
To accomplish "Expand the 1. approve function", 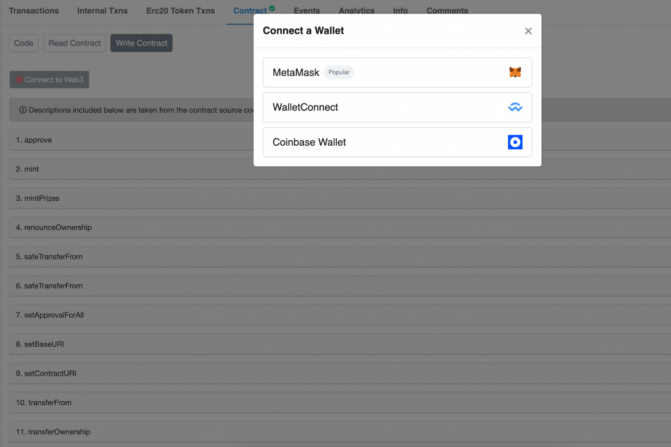I will tap(132, 140).
